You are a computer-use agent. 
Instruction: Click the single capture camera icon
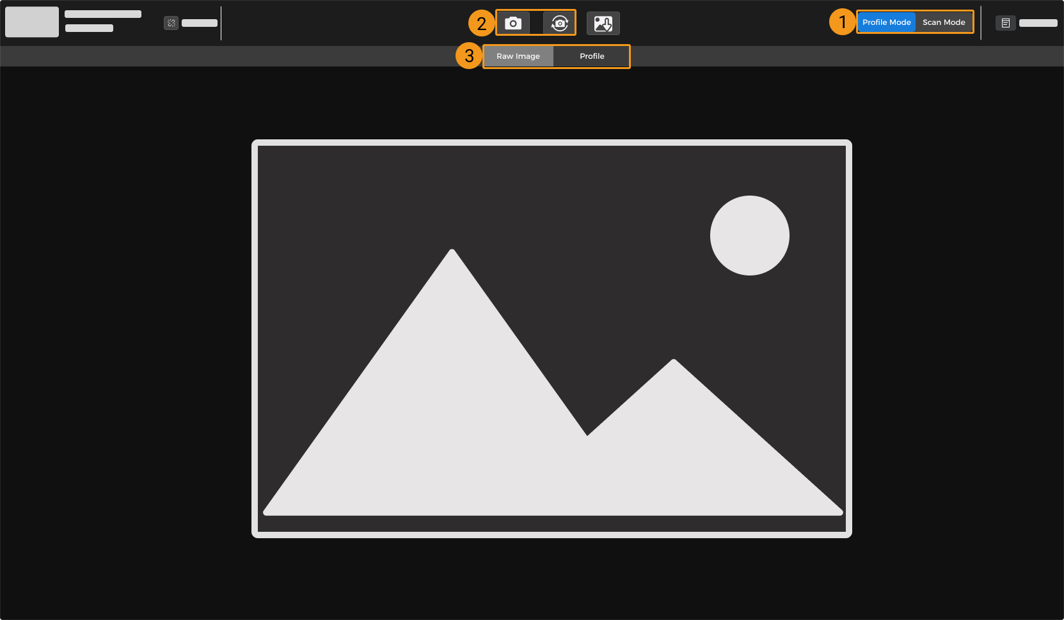(513, 23)
